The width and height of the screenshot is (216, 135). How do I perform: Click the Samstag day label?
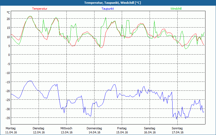[x=150, y=129]
